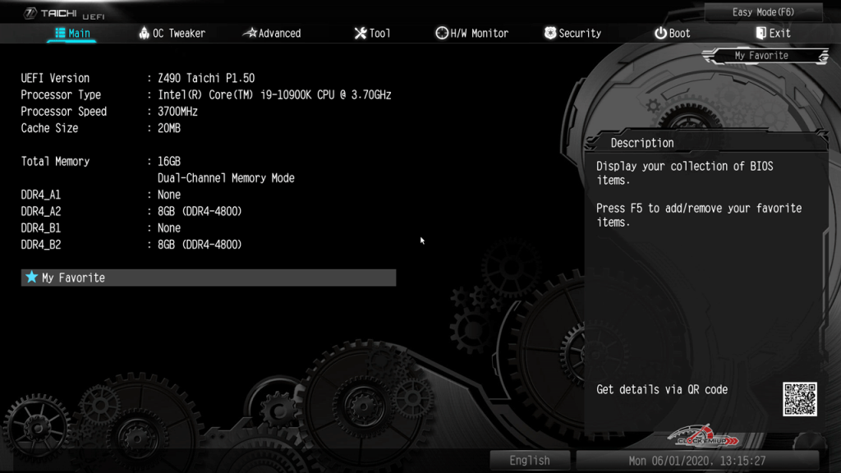Click the blue star beside My Favorite
This screenshot has height=473, width=841.
[32, 278]
